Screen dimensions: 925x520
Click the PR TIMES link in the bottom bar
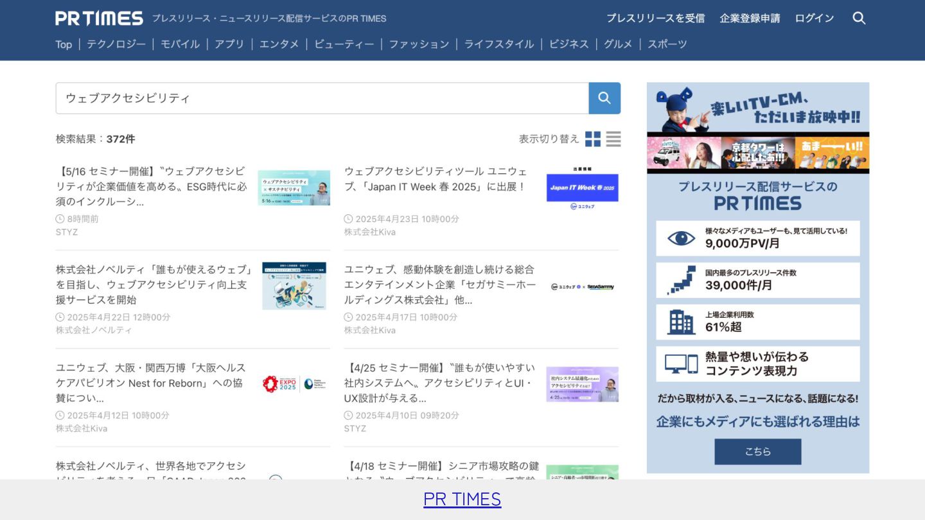pyautogui.click(x=463, y=499)
